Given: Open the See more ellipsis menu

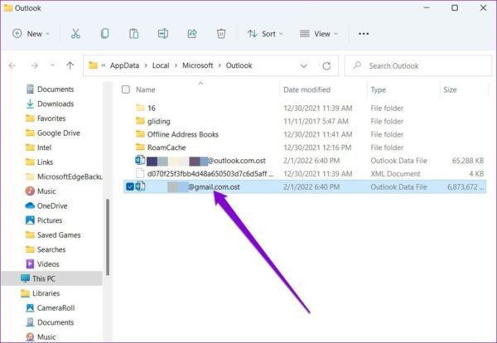Looking at the screenshot, I should pyautogui.click(x=364, y=34).
